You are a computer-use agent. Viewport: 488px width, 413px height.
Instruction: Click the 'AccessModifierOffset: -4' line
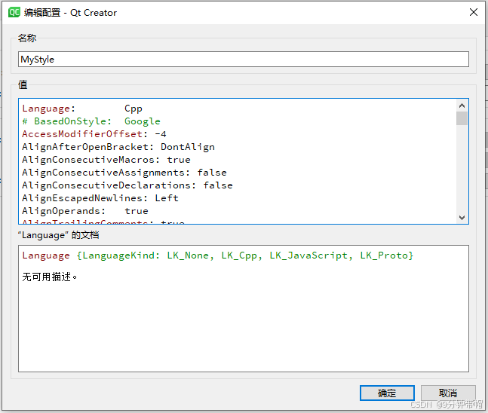pyautogui.click(x=94, y=134)
